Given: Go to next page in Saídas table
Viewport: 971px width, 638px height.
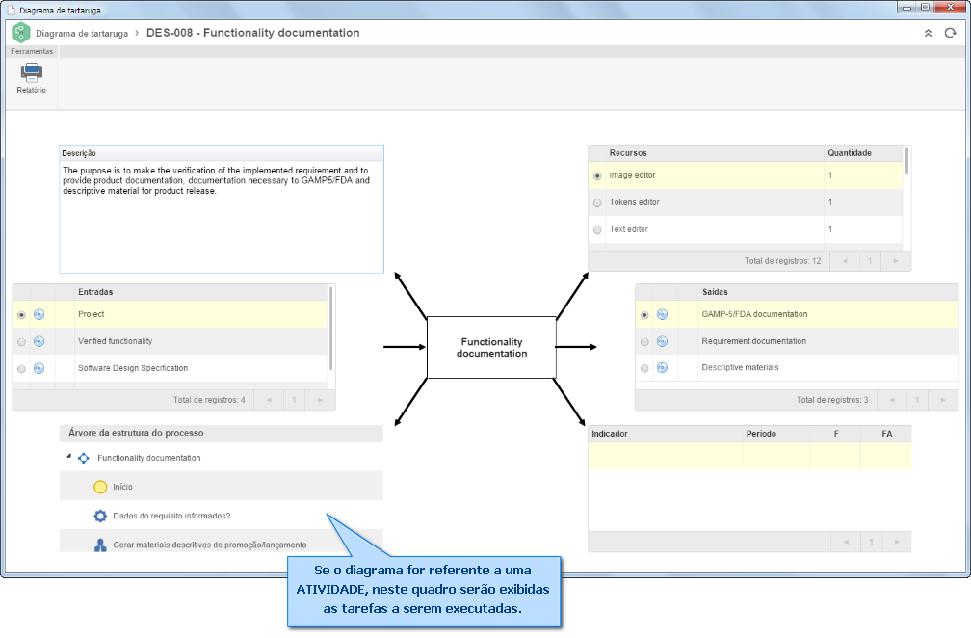Looking at the screenshot, I should tap(942, 400).
